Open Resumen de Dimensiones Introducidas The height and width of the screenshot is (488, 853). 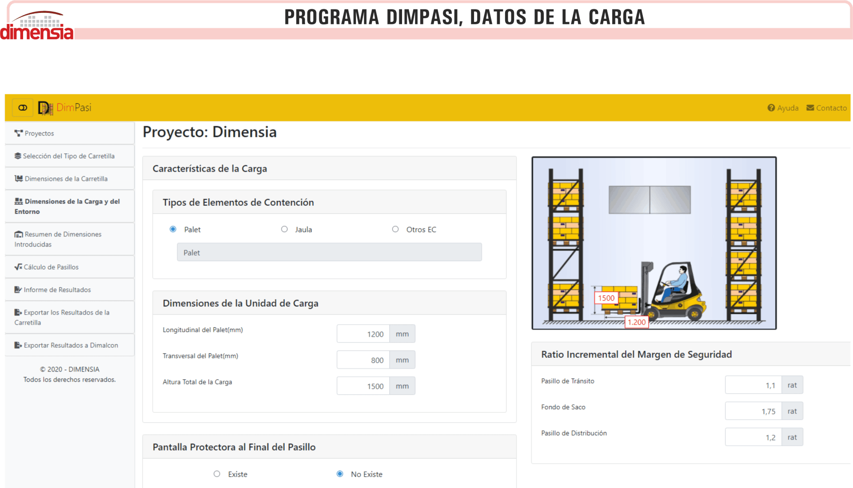(18, 234)
